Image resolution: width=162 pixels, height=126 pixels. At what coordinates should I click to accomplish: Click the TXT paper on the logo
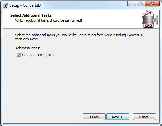(x=149, y=13)
